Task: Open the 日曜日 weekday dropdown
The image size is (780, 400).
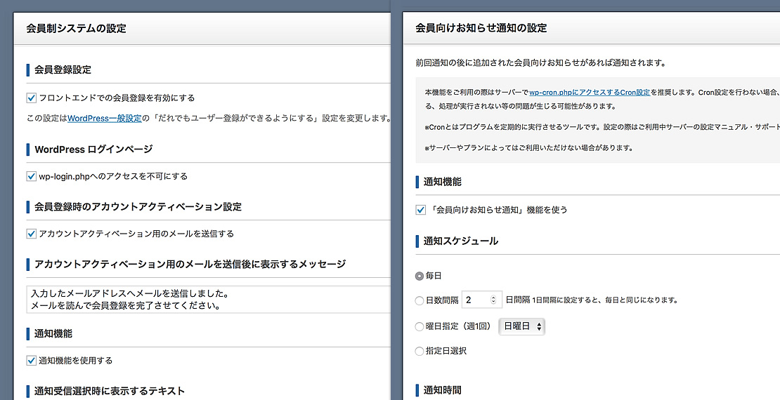Action: pos(521,326)
